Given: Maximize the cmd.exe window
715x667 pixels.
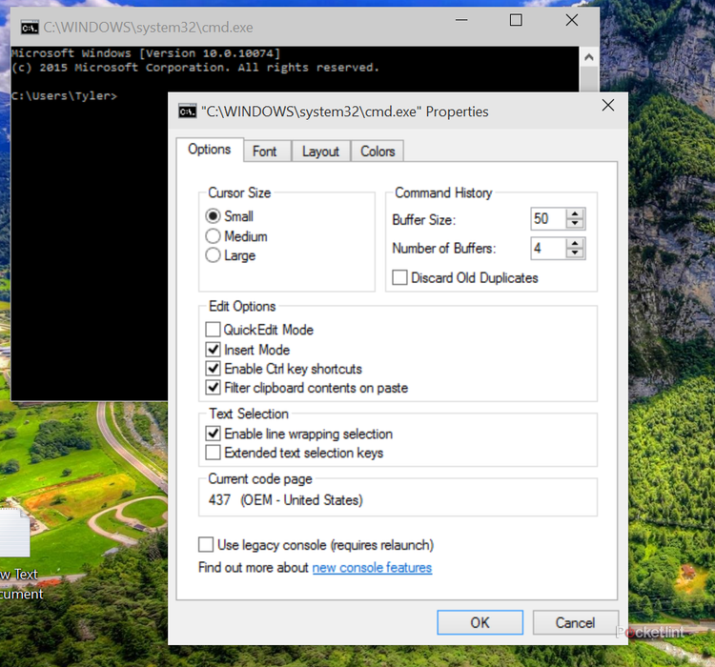Looking at the screenshot, I should point(516,20).
